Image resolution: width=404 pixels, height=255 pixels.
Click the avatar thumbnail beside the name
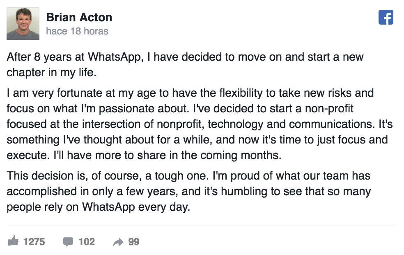pyautogui.click(x=23, y=23)
